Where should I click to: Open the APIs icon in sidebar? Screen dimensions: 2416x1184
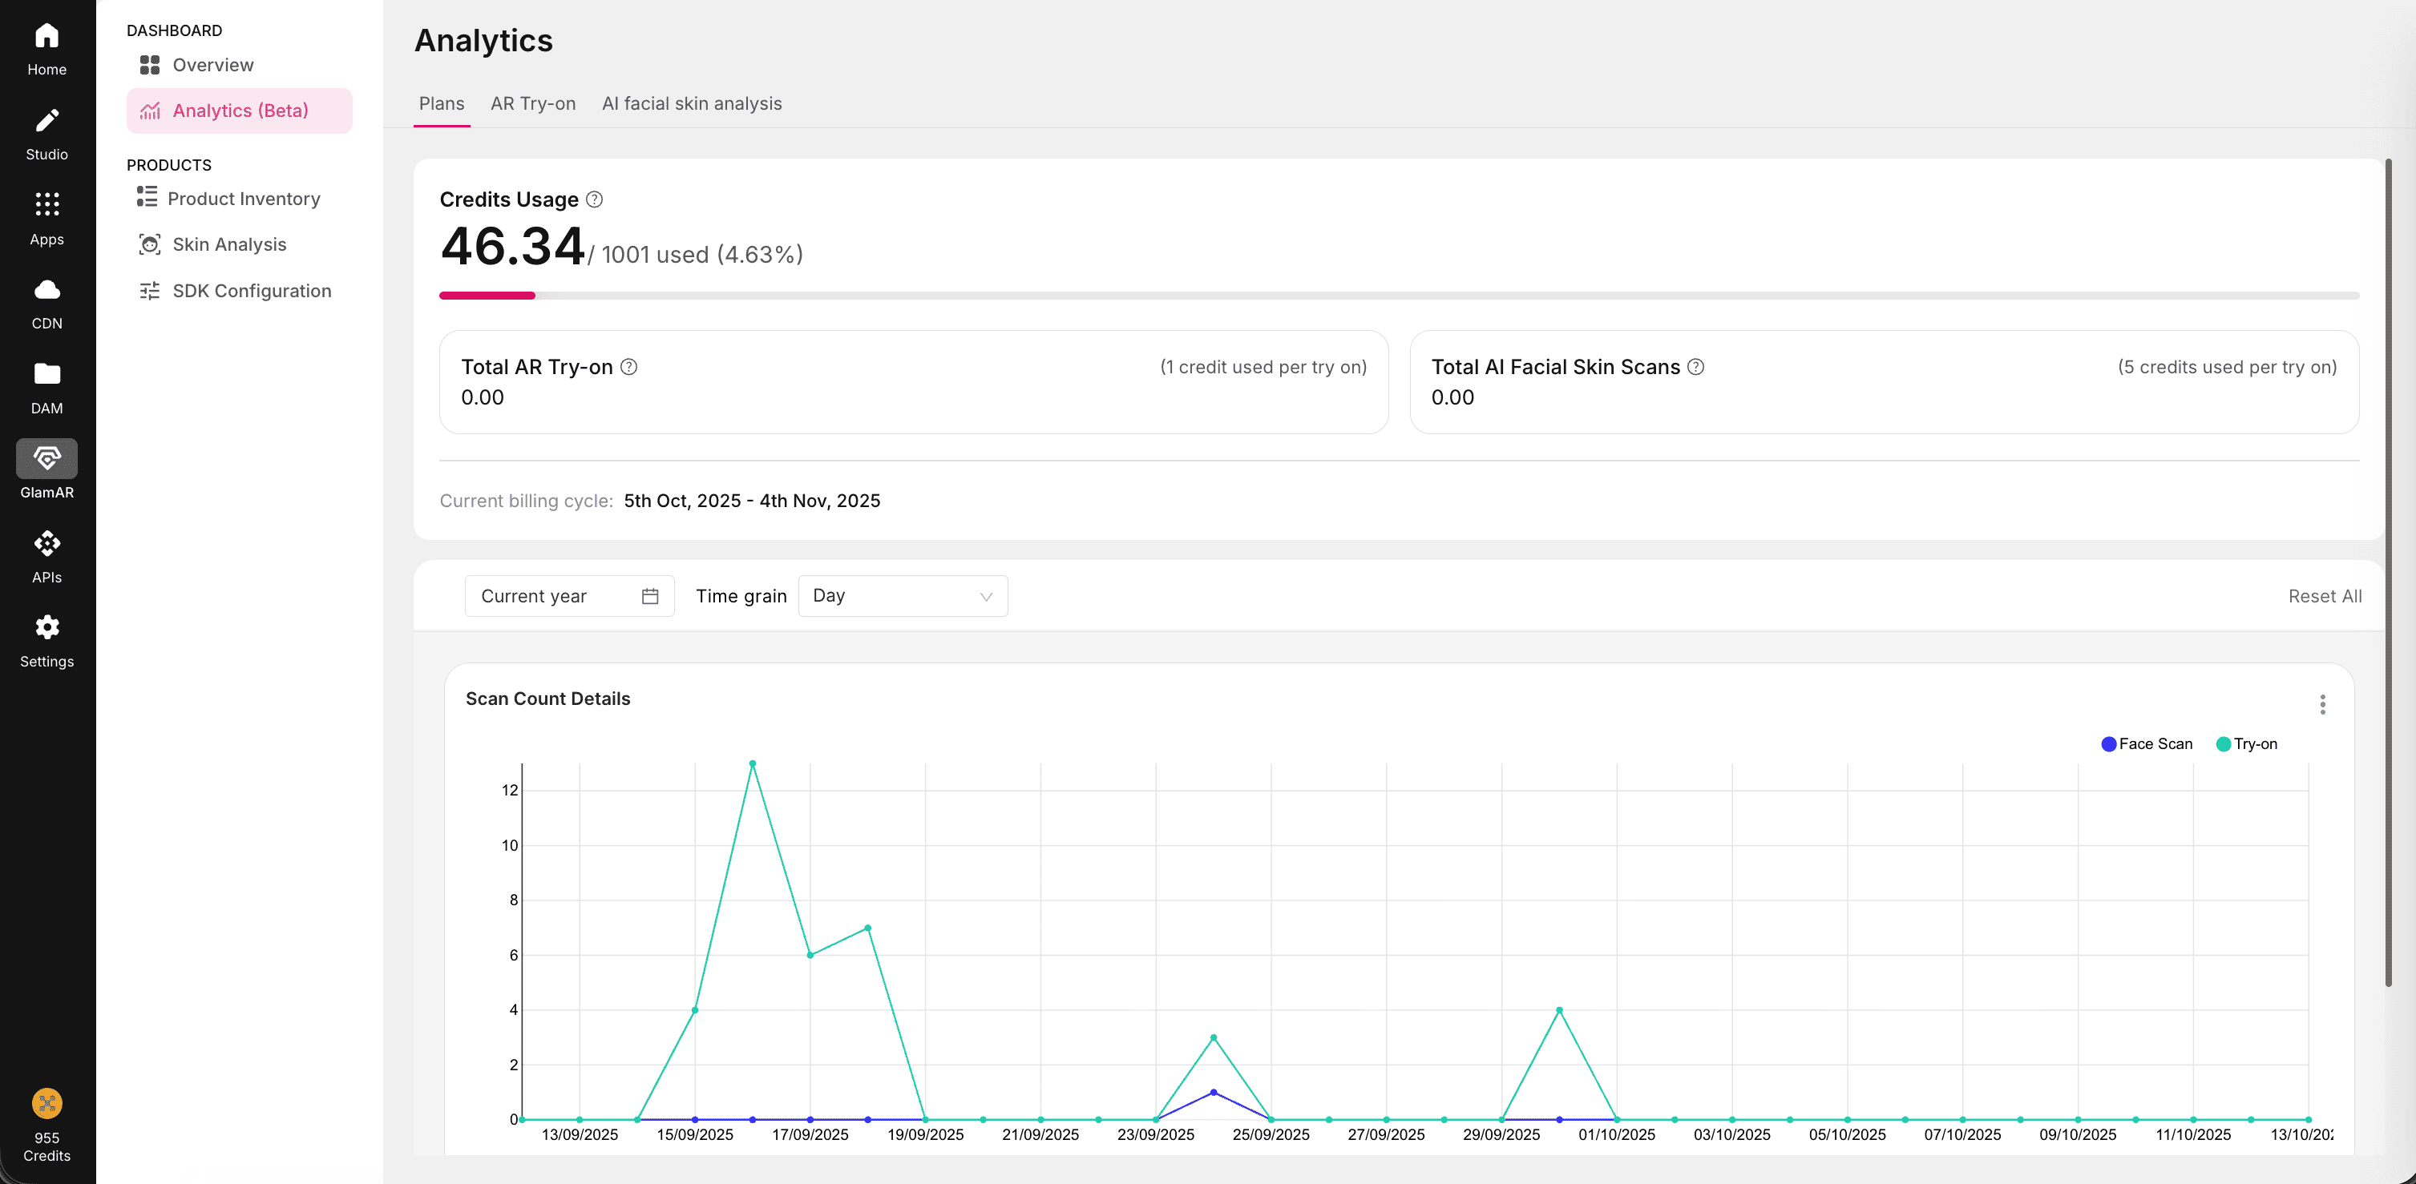click(47, 544)
